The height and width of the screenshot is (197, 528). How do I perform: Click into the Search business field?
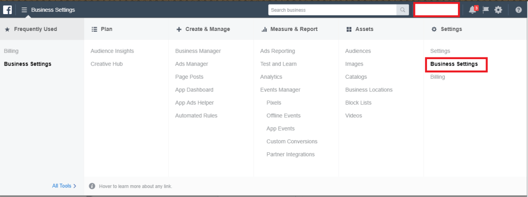point(332,10)
